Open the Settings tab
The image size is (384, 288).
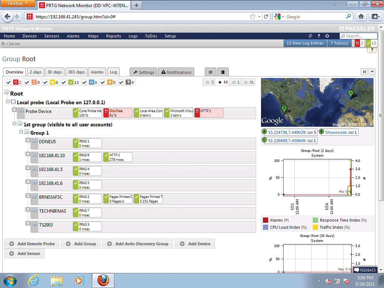pos(144,72)
